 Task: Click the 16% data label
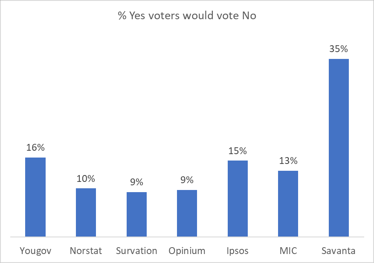coord(35,148)
